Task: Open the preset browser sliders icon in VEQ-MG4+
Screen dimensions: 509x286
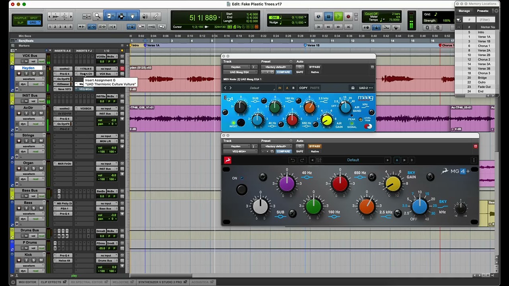Action: click(x=319, y=160)
